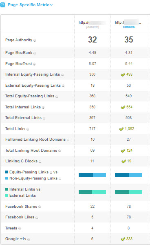
Task: Click the green checkmark beside 493
Action: coord(123,75)
